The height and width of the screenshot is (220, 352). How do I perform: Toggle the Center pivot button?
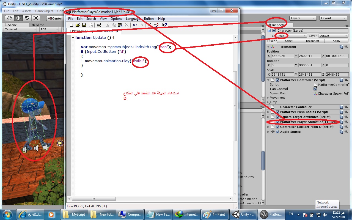click(55, 18)
